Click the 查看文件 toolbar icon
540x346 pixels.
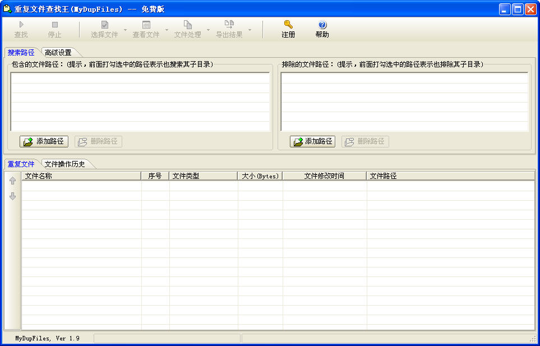(146, 25)
